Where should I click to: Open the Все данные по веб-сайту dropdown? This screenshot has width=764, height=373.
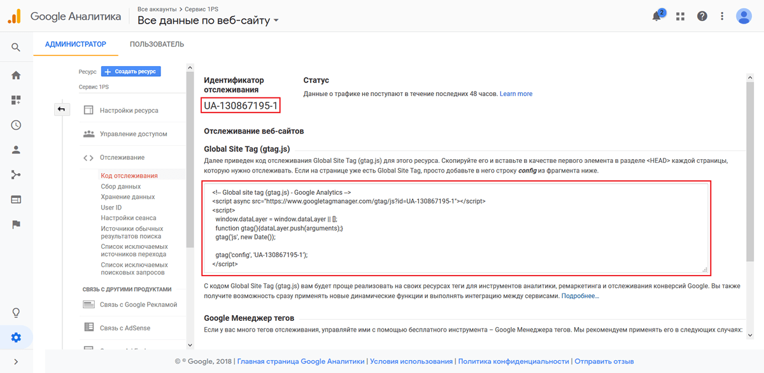coord(208,20)
